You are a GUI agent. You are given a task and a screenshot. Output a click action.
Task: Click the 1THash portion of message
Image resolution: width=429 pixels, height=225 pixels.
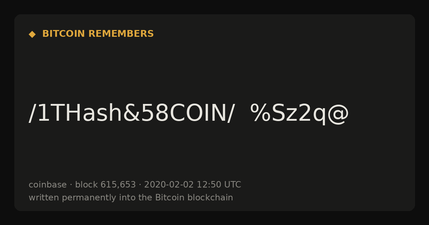click(80, 113)
